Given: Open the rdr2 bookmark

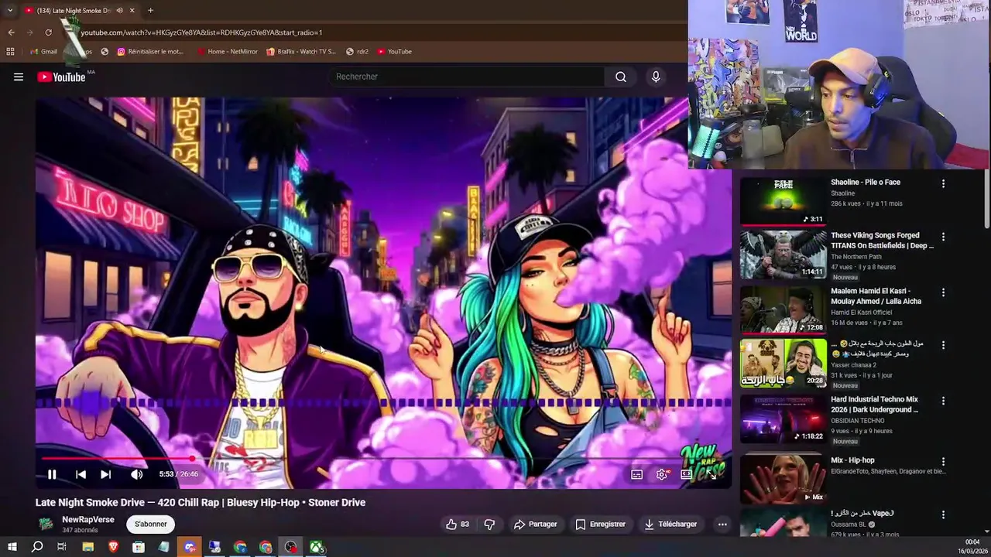Looking at the screenshot, I should (x=357, y=52).
